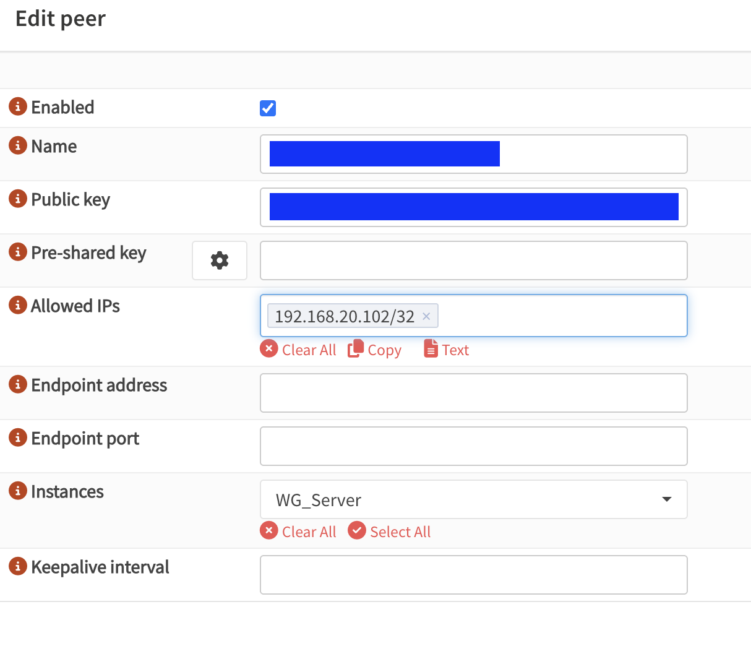Click the info icon beside Name

point(18,145)
